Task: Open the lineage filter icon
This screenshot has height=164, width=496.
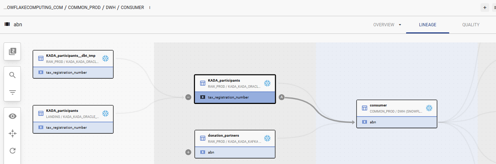Action: [x=12, y=92]
